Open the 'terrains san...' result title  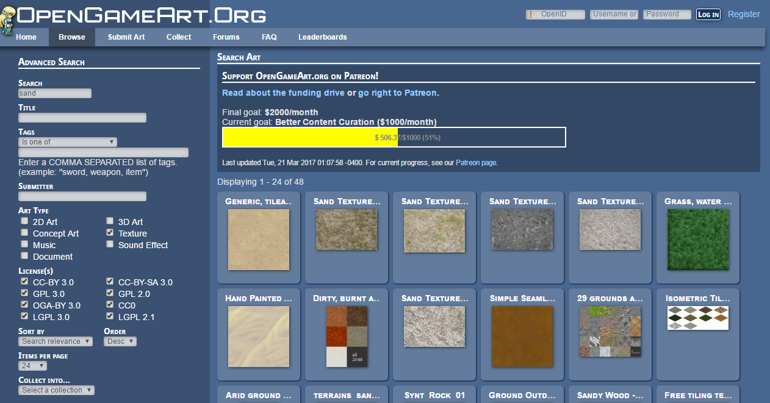point(347,395)
